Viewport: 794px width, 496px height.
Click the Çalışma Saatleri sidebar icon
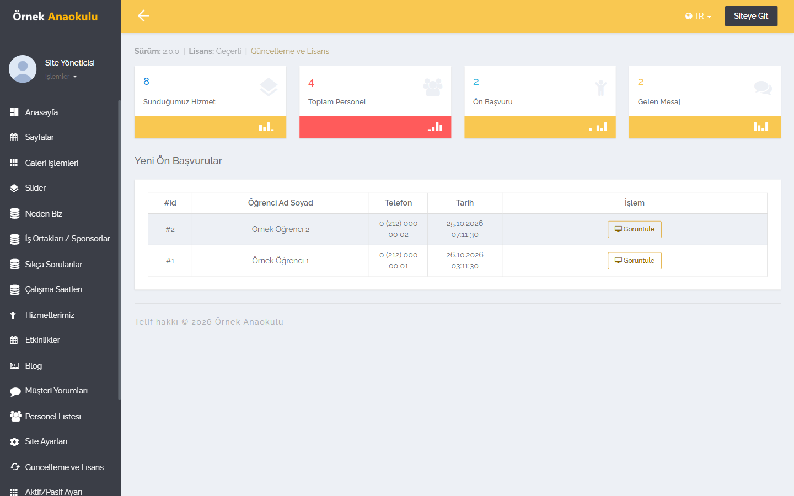click(14, 290)
